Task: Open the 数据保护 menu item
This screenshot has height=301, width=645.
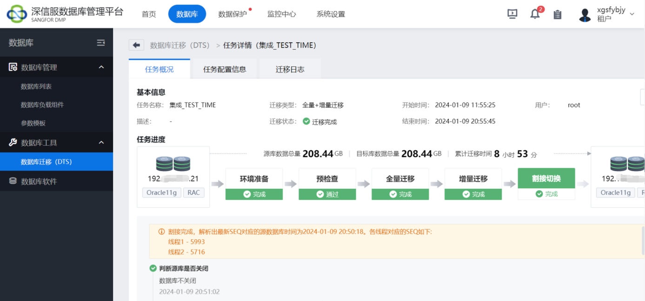Action: pos(231,14)
